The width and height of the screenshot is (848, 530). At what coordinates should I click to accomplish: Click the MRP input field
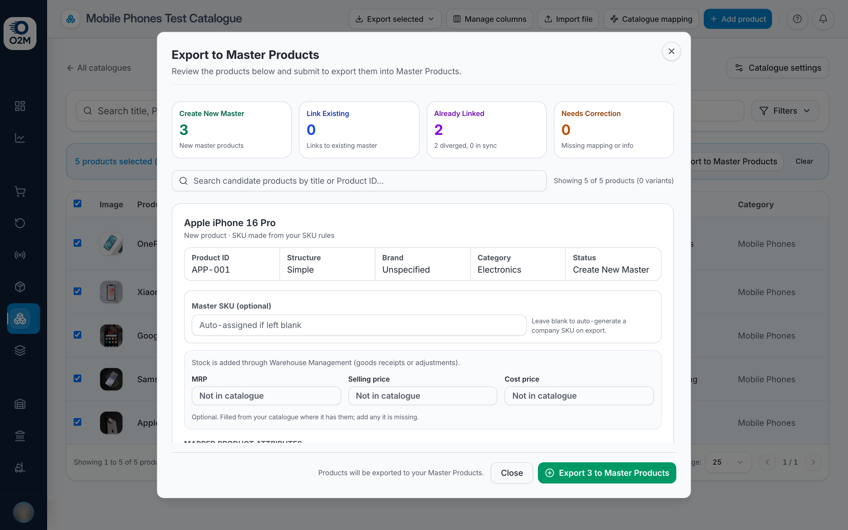tap(266, 396)
